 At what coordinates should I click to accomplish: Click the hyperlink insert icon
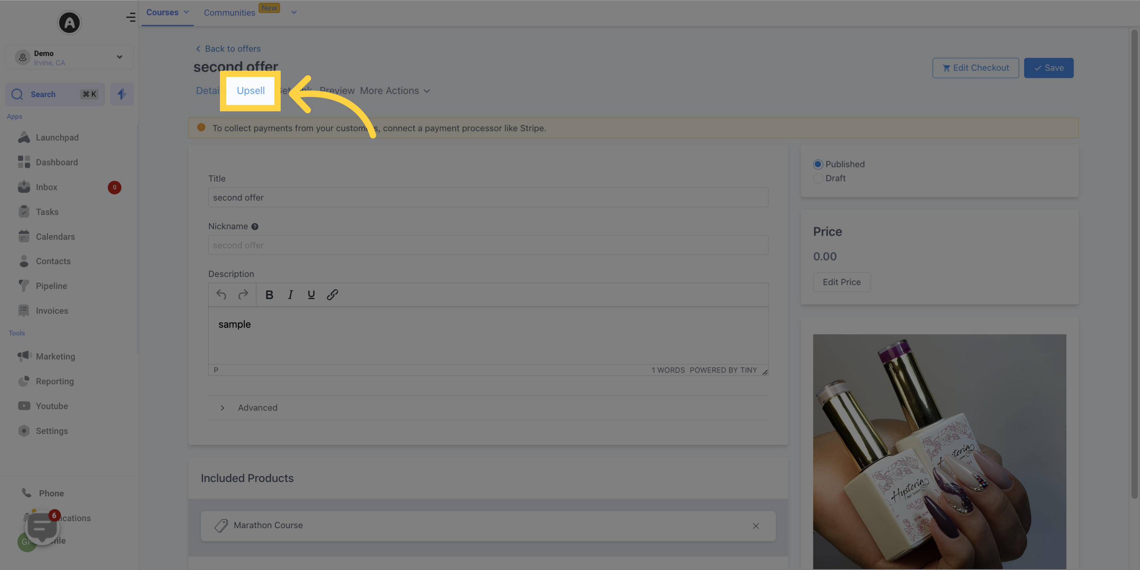pyautogui.click(x=332, y=294)
